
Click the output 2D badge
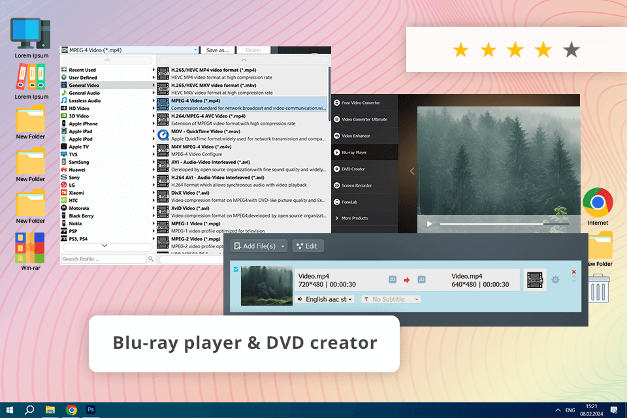tap(421, 280)
